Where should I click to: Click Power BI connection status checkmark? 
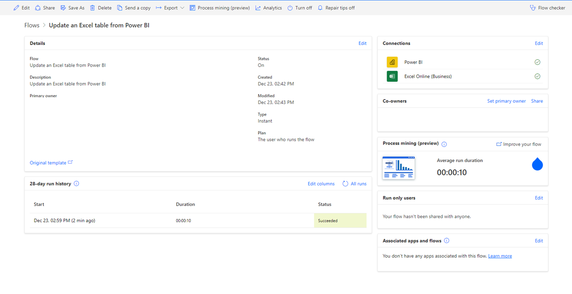point(537,62)
